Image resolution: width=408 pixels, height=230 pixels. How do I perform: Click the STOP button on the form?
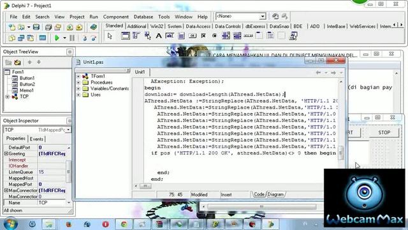[x=384, y=132]
